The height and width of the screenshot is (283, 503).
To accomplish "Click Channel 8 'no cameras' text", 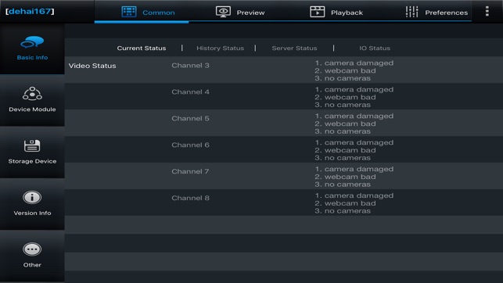I will click(x=343, y=211).
